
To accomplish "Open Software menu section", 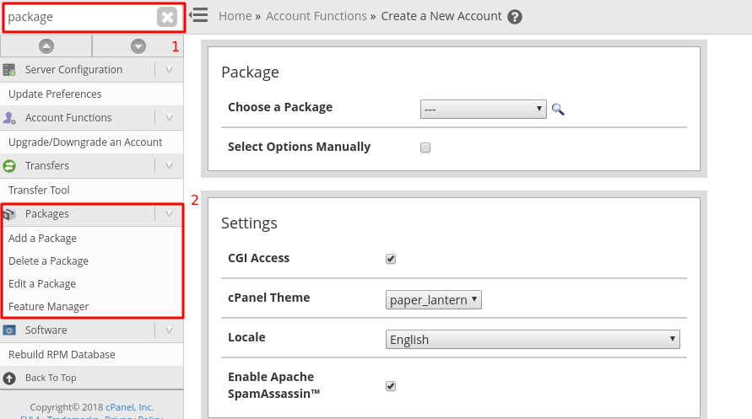I will point(46,330).
